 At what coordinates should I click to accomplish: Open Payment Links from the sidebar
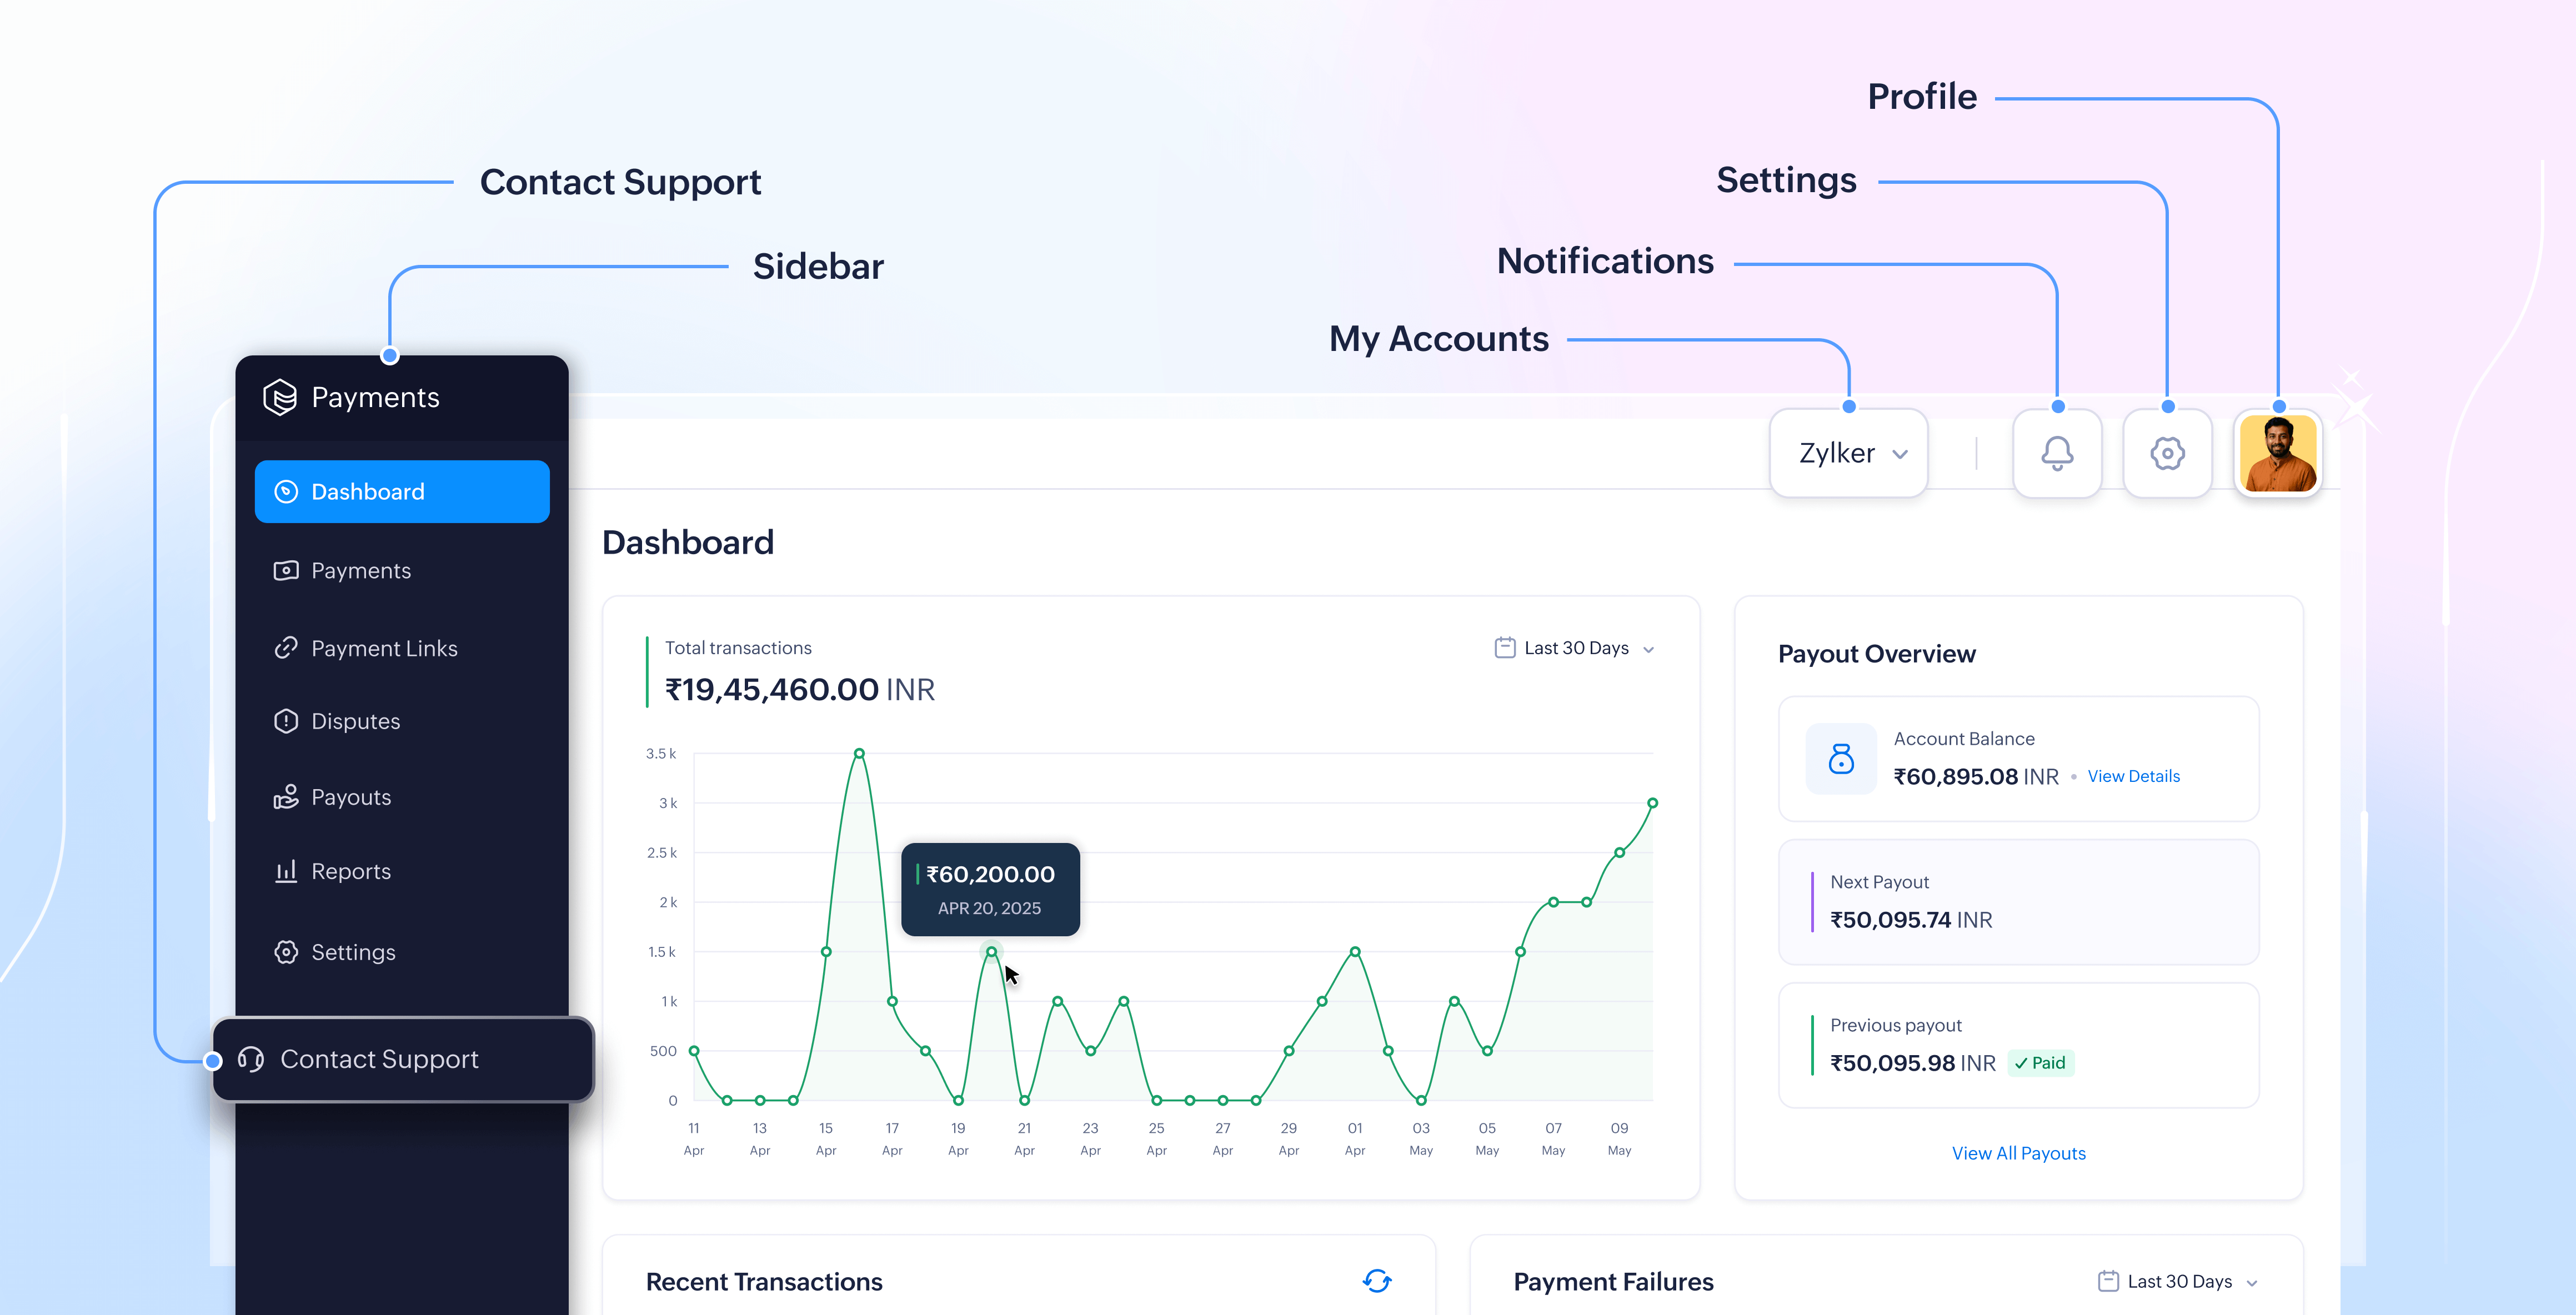point(384,648)
